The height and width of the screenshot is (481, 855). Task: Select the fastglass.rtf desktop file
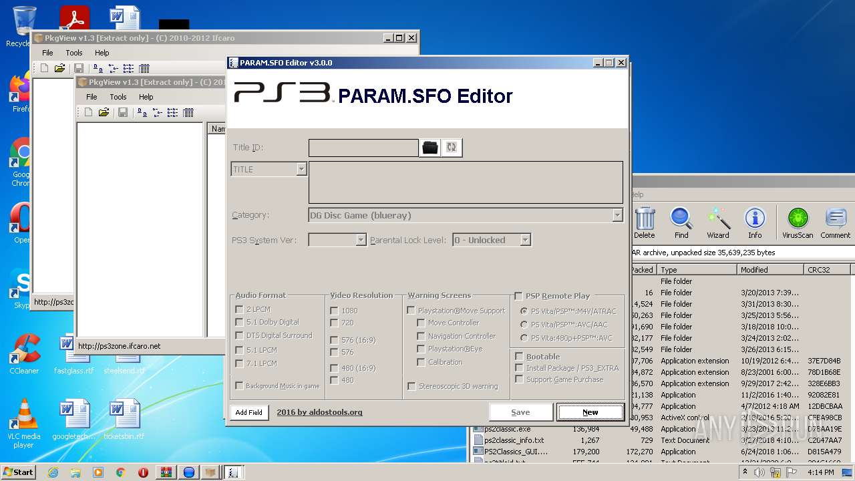click(x=74, y=354)
